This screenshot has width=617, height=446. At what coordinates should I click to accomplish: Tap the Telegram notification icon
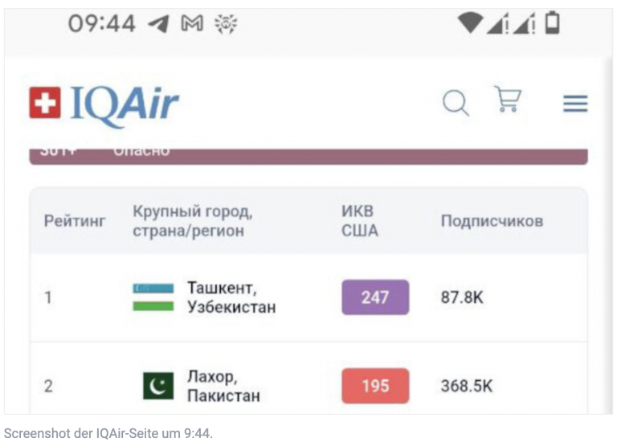158,24
